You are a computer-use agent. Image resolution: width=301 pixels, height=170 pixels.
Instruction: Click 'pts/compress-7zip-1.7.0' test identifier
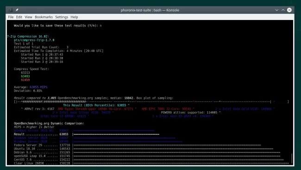coord(34,40)
